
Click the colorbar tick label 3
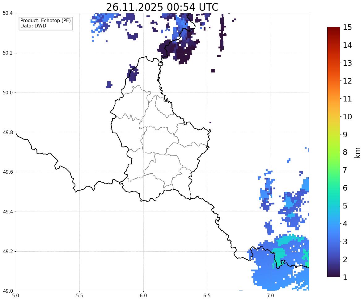click(x=345, y=241)
